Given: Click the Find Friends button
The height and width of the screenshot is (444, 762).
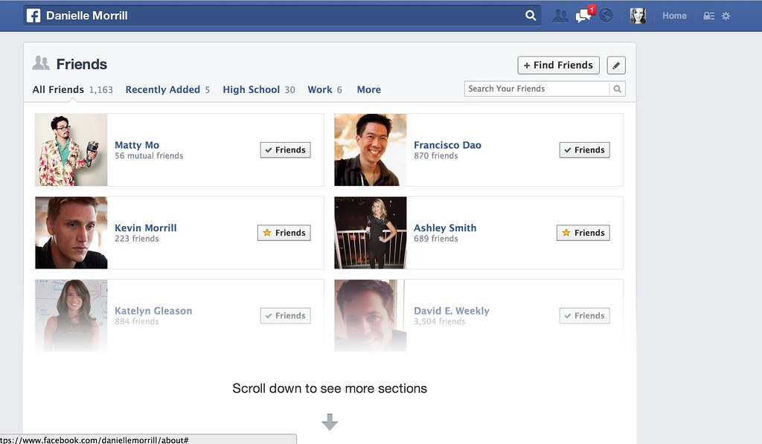Looking at the screenshot, I should (x=558, y=65).
